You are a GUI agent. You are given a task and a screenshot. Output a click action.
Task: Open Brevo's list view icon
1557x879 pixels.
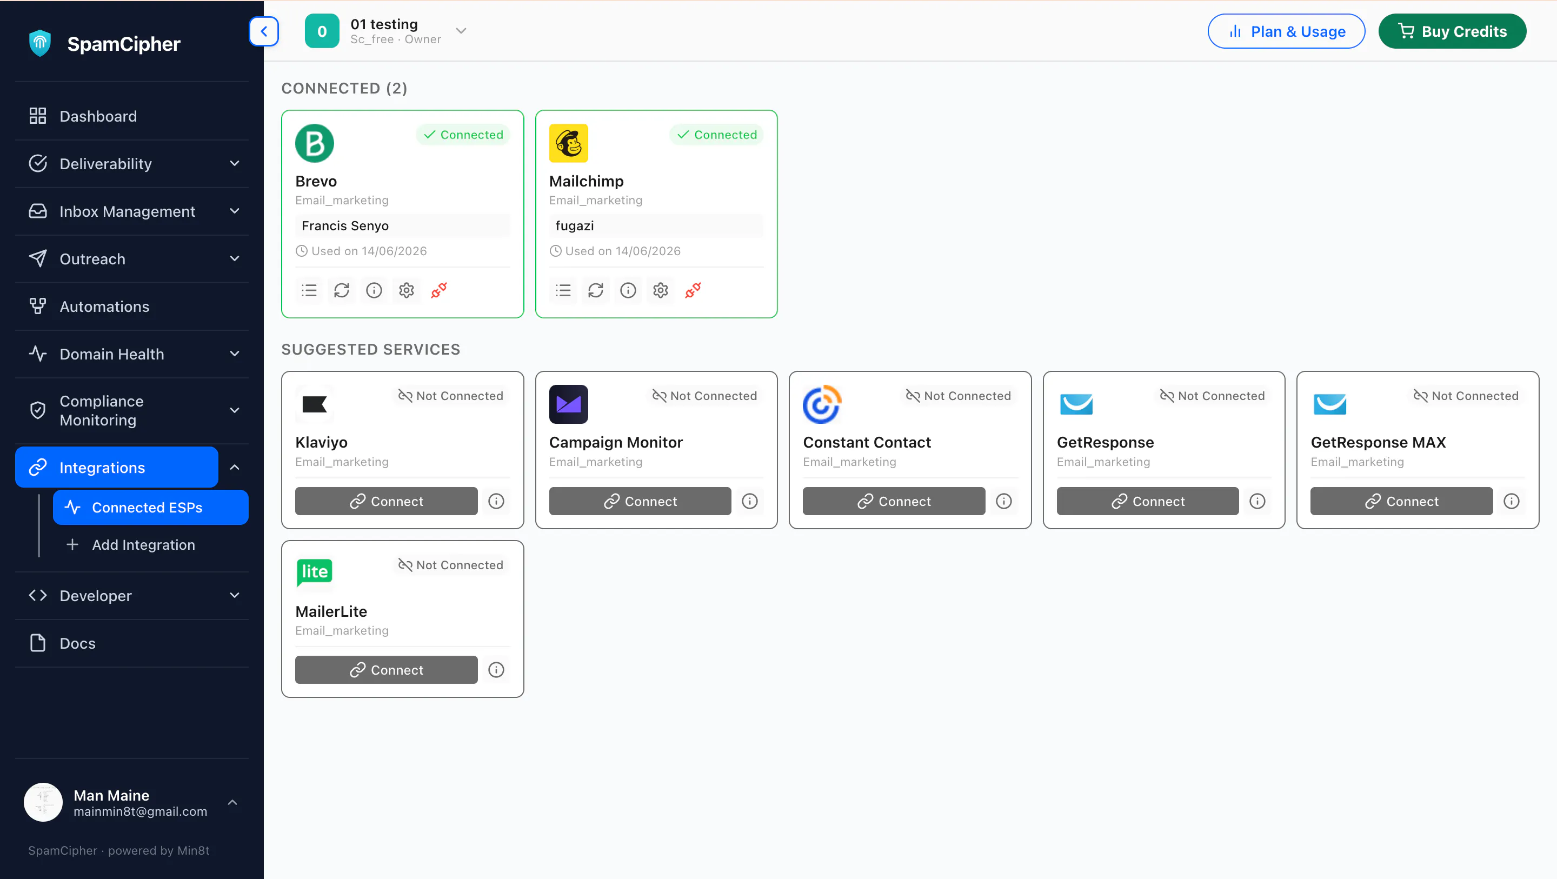pyautogui.click(x=309, y=291)
